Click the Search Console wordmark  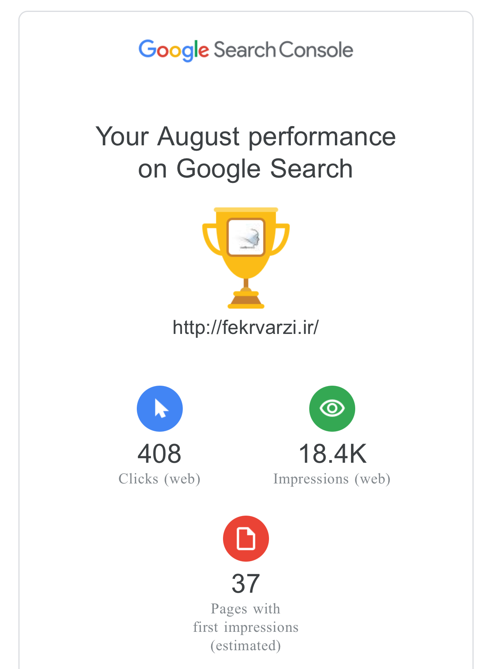[x=283, y=50]
